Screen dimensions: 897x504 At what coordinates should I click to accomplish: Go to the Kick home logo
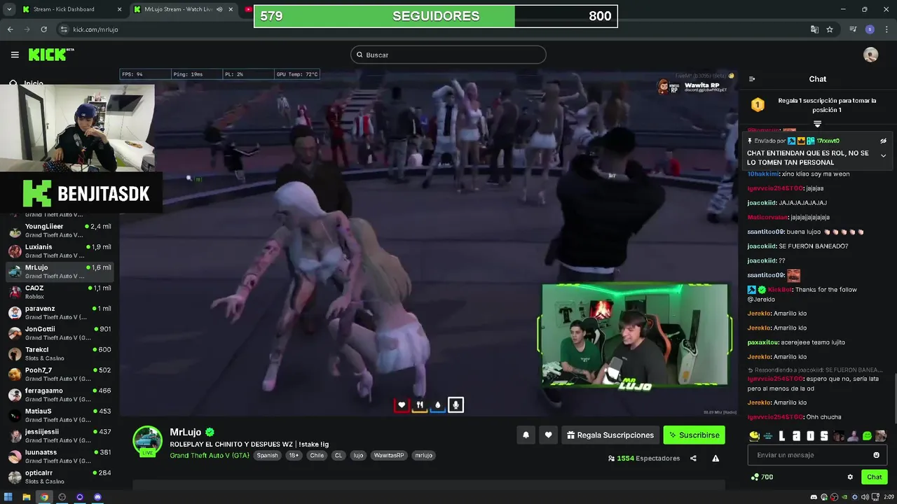click(x=50, y=55)
